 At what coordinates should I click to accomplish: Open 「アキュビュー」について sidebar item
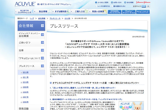(x=31, y=58)
